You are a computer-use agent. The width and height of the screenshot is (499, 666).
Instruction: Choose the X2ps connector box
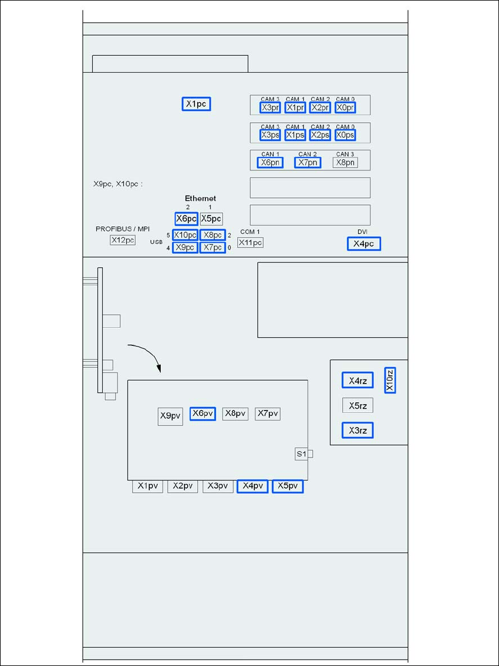coord(320,135)
